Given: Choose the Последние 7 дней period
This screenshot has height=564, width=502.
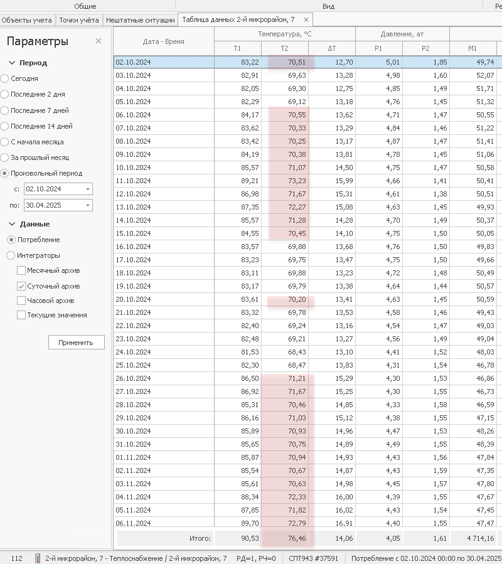Looking at the screenshot, I should coord(5,110).
